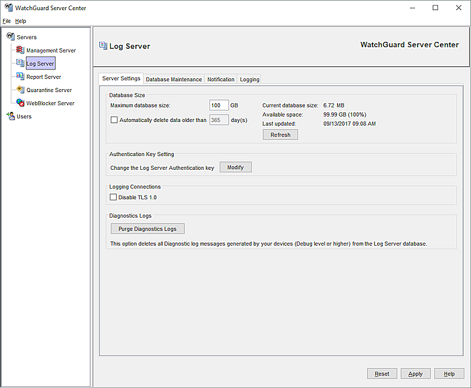This screenshot has width=471, height=388.
Task: Click the Users icon in sidebar
Action: click(10, 116)
